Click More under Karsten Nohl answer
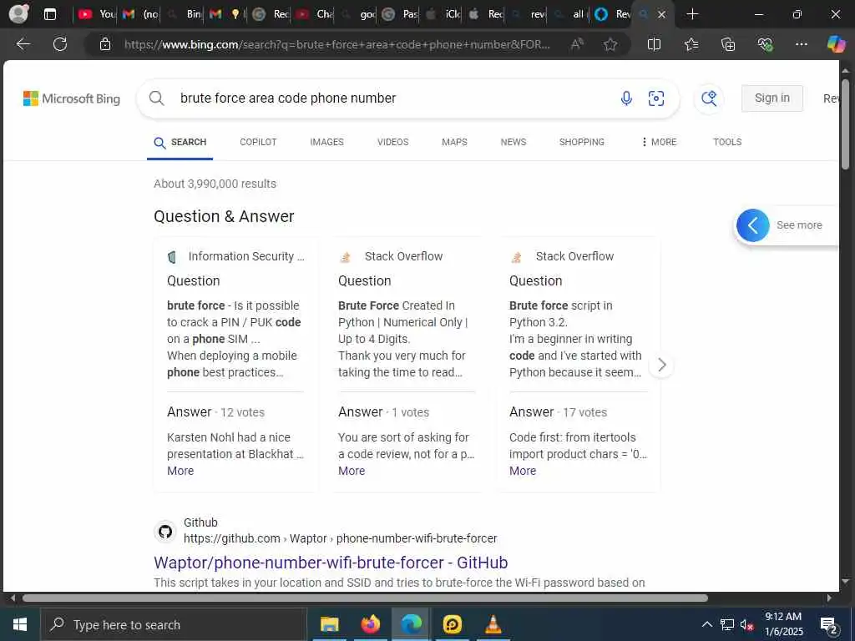Image resolution: width=855 pixels, height=641 pixels. click(x=180, y=471)
